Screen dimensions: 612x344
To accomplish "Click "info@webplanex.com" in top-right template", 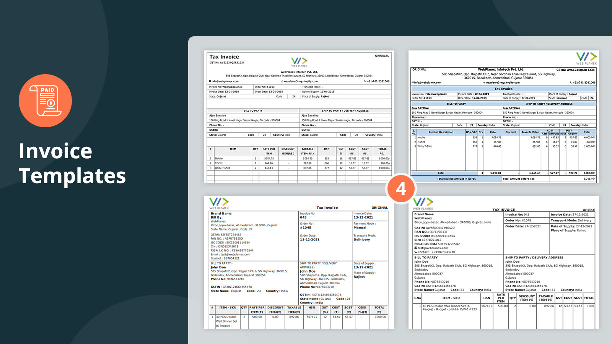I will pyautogui.click(x=428, y=83).
